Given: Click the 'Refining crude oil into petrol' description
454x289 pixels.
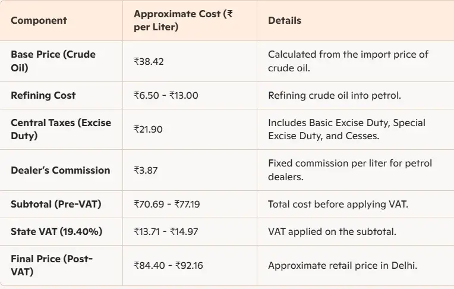Looking at the screenshot, I should 335,95.
